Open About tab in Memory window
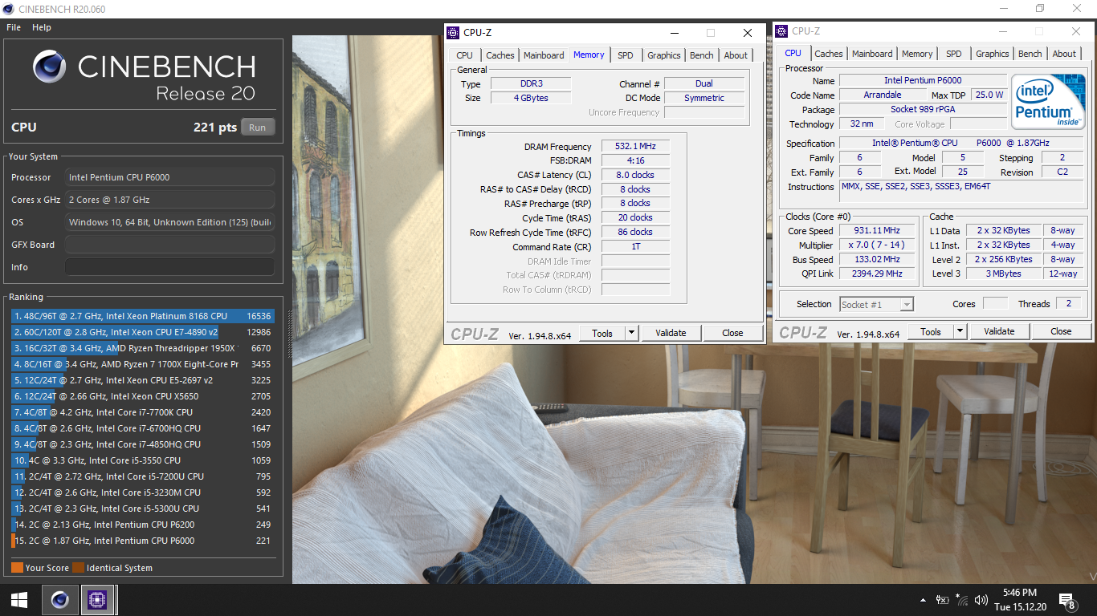This screenshot has height=616, width=1097. [736, 55]
